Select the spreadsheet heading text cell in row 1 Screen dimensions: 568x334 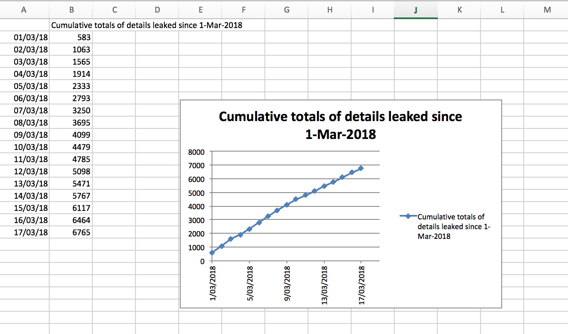146,26
